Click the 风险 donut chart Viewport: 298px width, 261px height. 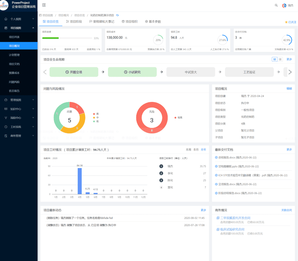point(152,118)
